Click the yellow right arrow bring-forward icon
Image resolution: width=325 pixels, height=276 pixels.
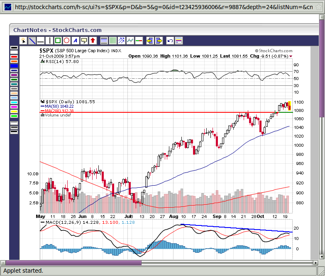click(159, 41)
